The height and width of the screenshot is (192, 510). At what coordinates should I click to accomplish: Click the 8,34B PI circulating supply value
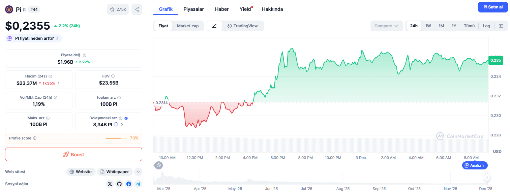(x=102, y=125)
